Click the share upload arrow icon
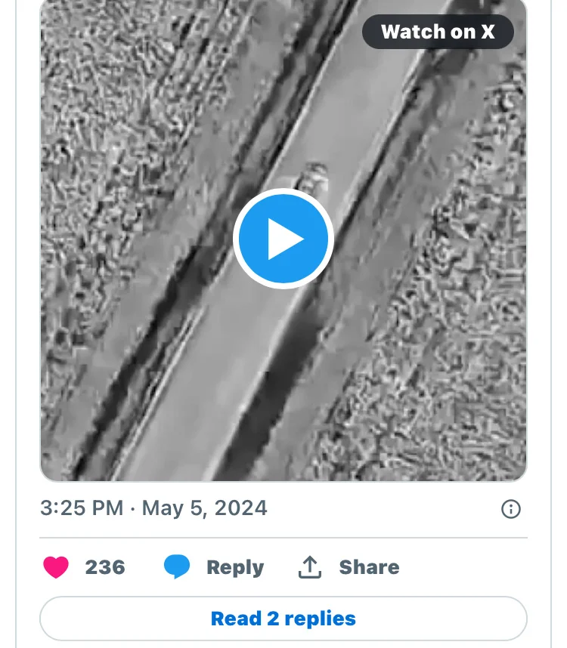Viewport: 567px width, 648px height. tap(310, 567)
